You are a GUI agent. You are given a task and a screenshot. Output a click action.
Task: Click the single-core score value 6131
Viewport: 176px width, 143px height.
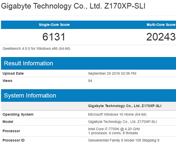click(x=54, y=37)
